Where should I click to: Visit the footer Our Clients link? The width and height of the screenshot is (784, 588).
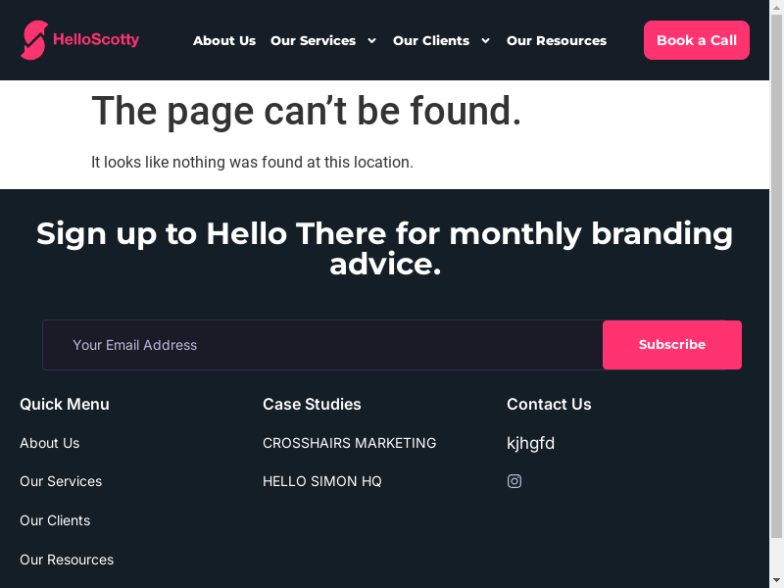(x=55, y=520)
